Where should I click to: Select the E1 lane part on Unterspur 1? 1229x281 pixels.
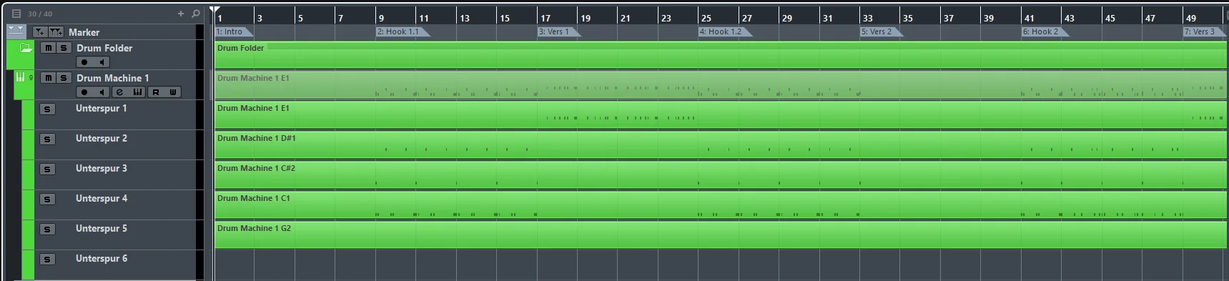tap(721, 115)
